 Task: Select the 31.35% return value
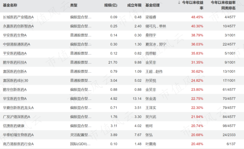coord(197,62)
